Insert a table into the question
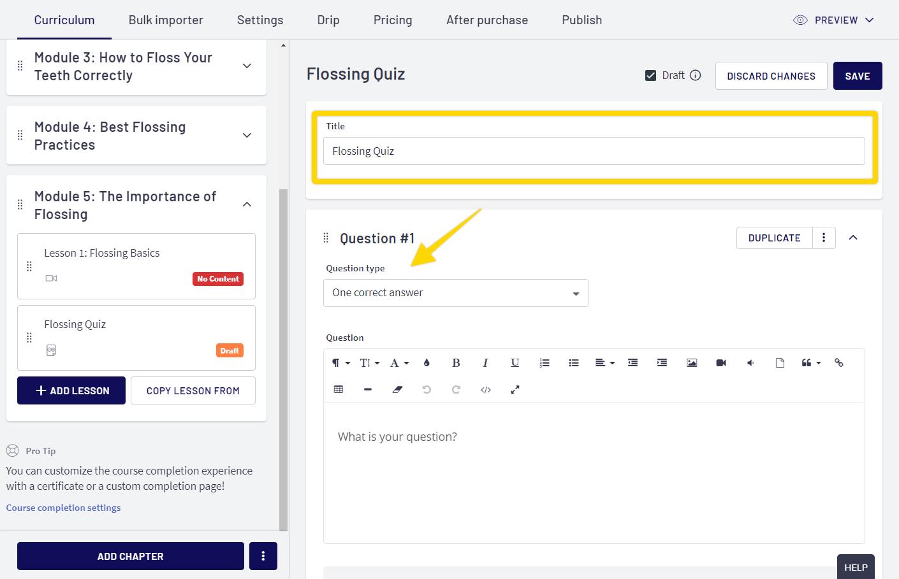This screenshot has height=579, width=899. [339, 390]
